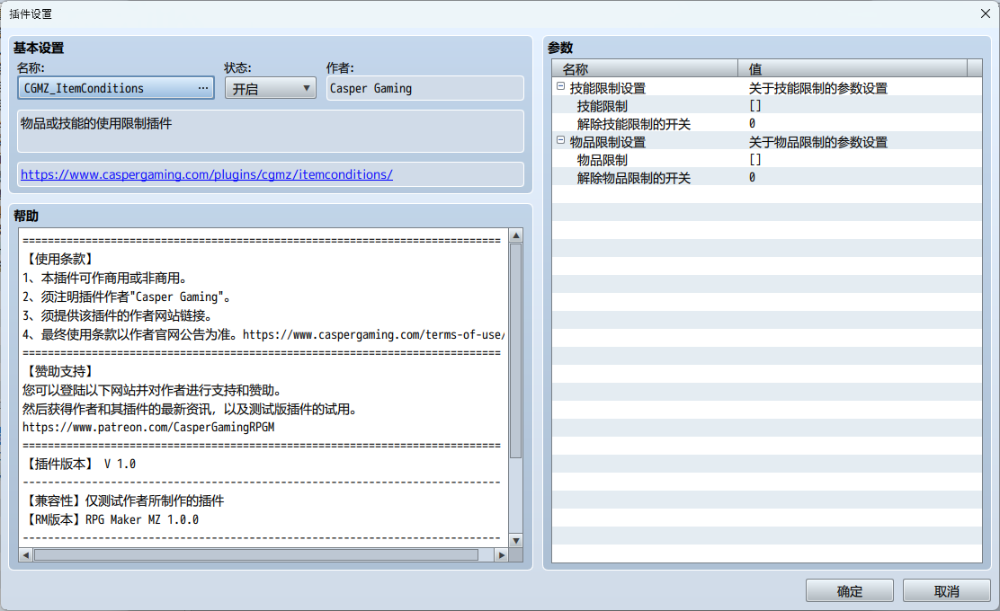Click the 【兼容性】仅测试作者所制作的插件 line
The width and height of the screenshot is (1000, 611).
click(124, 500)
